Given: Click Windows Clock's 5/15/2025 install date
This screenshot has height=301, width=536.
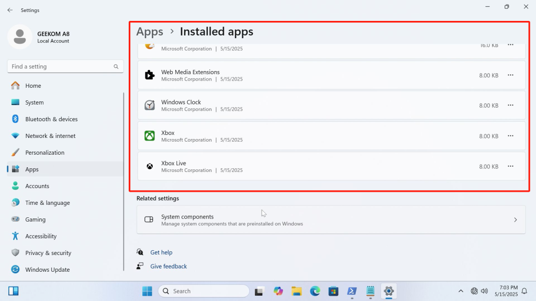Looking at the screenshot, I should coord(231,109).
